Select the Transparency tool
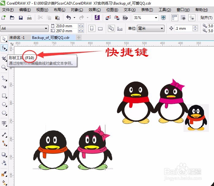Screen dimensions: 214x186 [4, 163]
